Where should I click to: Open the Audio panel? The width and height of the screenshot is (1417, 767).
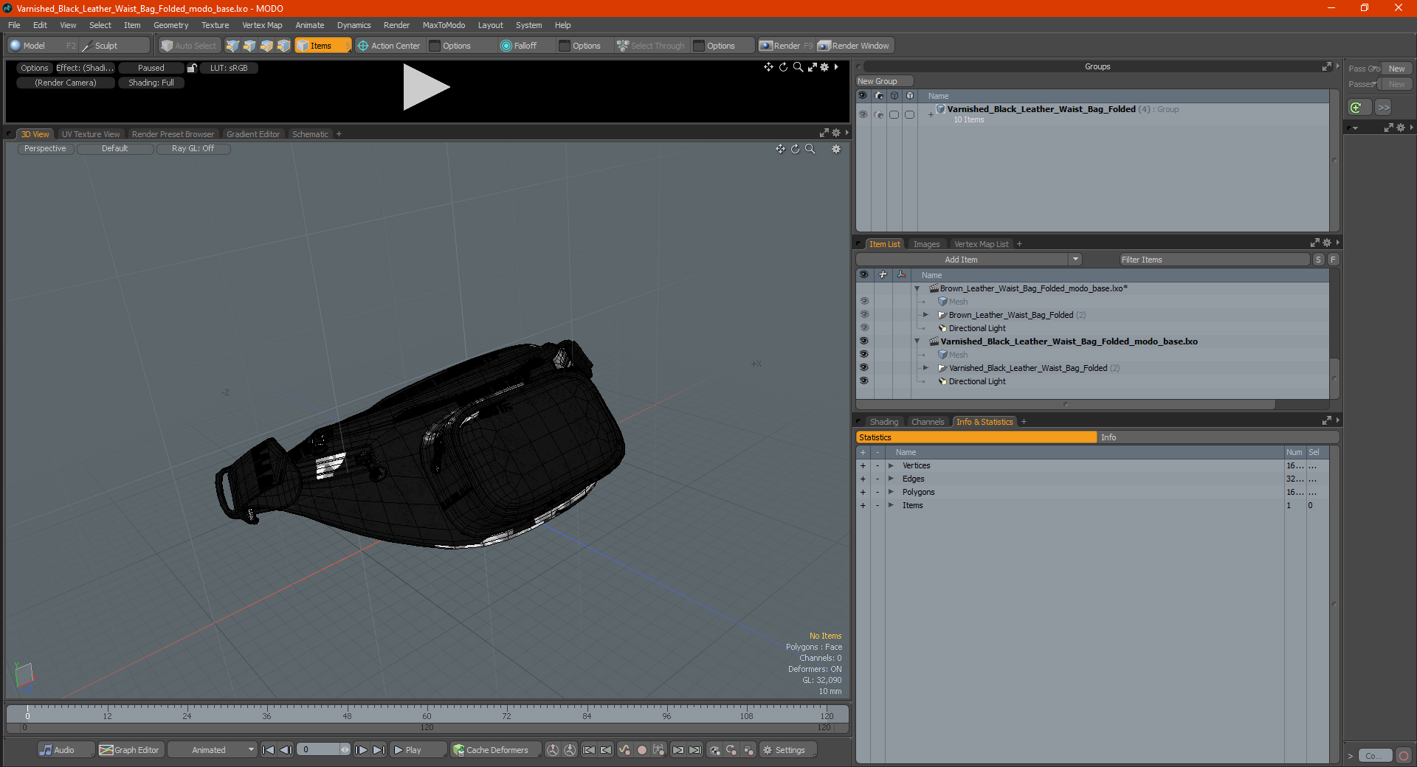(65, 750)
